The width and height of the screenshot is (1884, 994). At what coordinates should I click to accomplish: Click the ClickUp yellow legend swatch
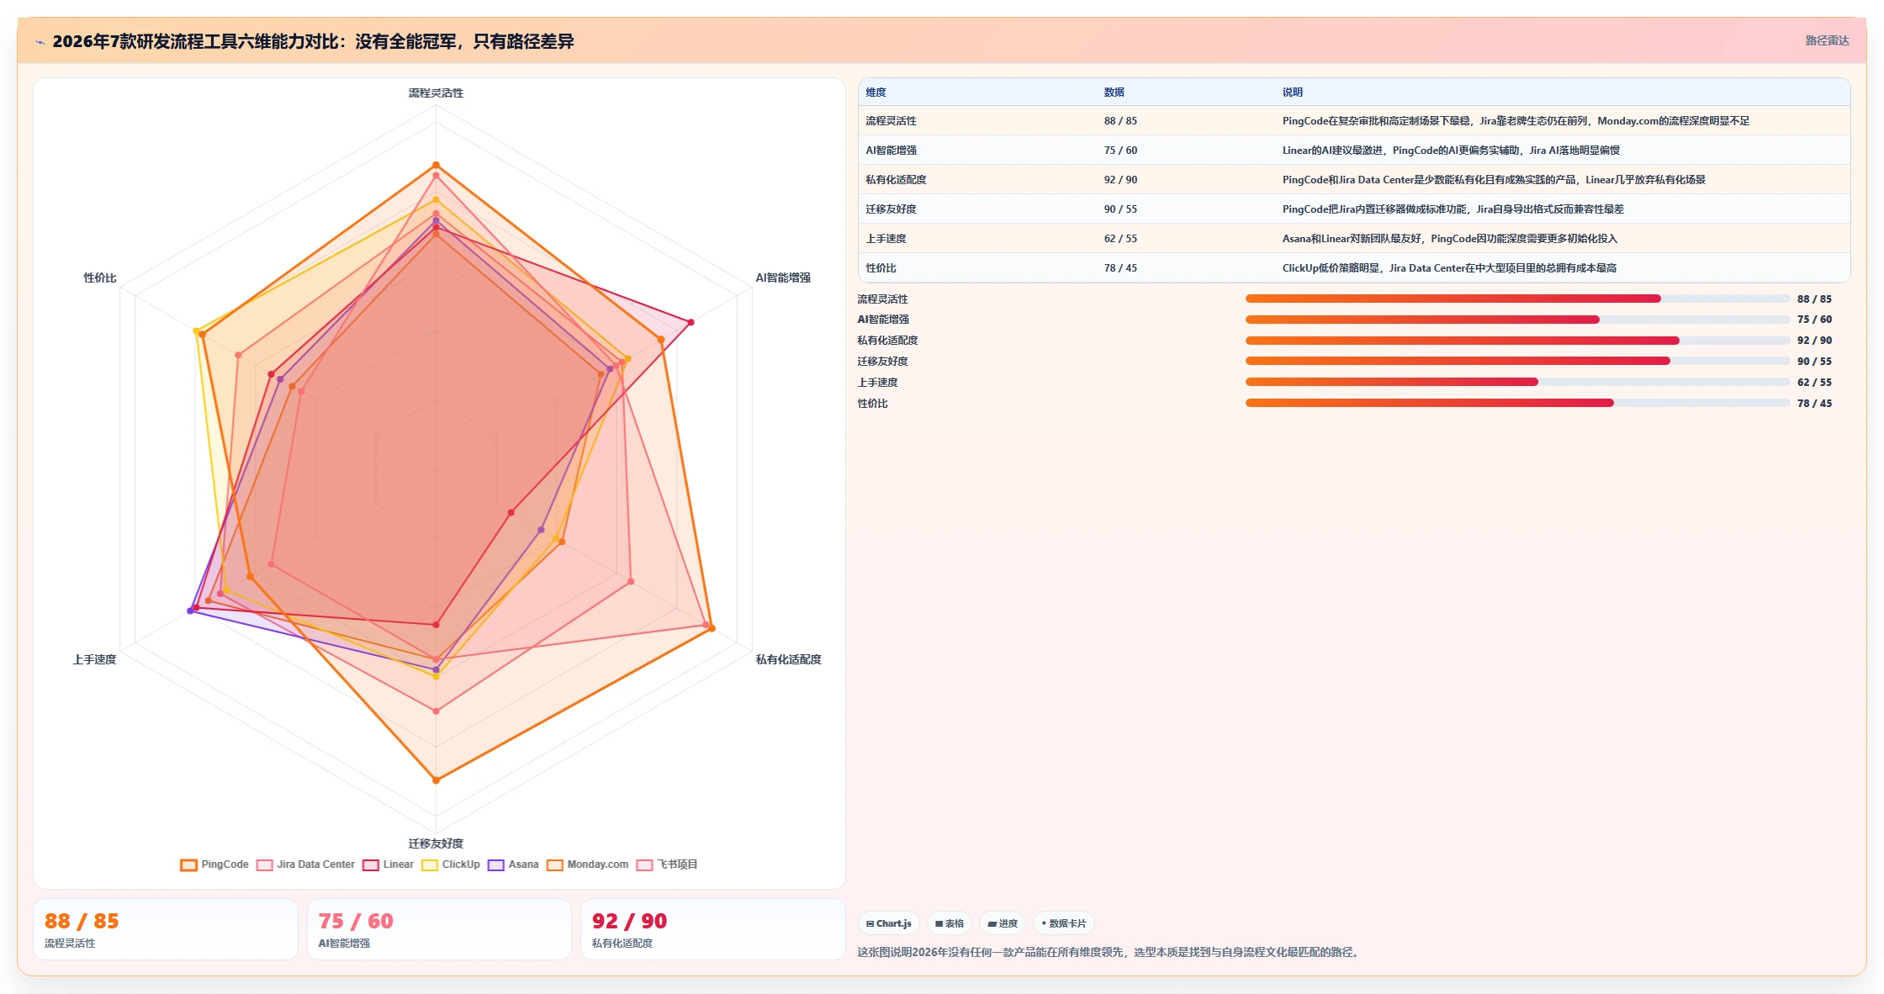point(430,865)
